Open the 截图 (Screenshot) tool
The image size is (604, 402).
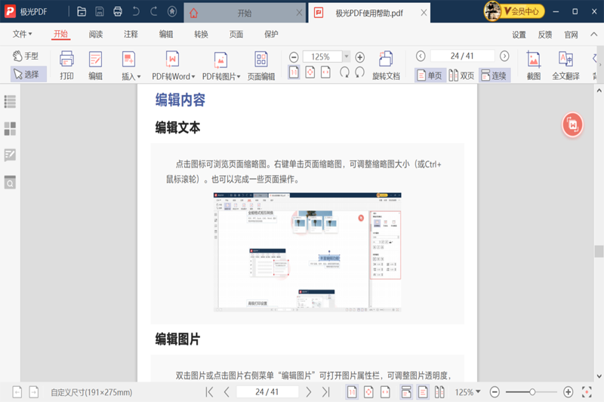[534, 64]
